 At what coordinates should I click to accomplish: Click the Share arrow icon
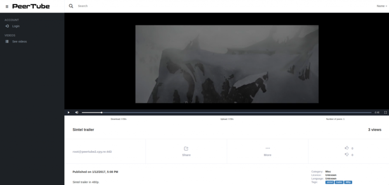186,149
